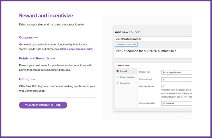Focus the Coupon amount input field
This screenshot has height=138, width=212.
[176, 79]
